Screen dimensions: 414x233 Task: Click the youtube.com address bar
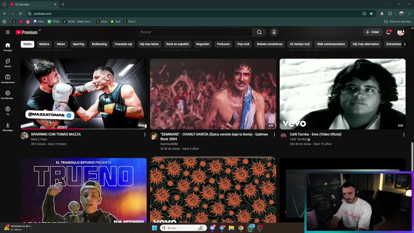pyautogui.click(x=194, y=14)
